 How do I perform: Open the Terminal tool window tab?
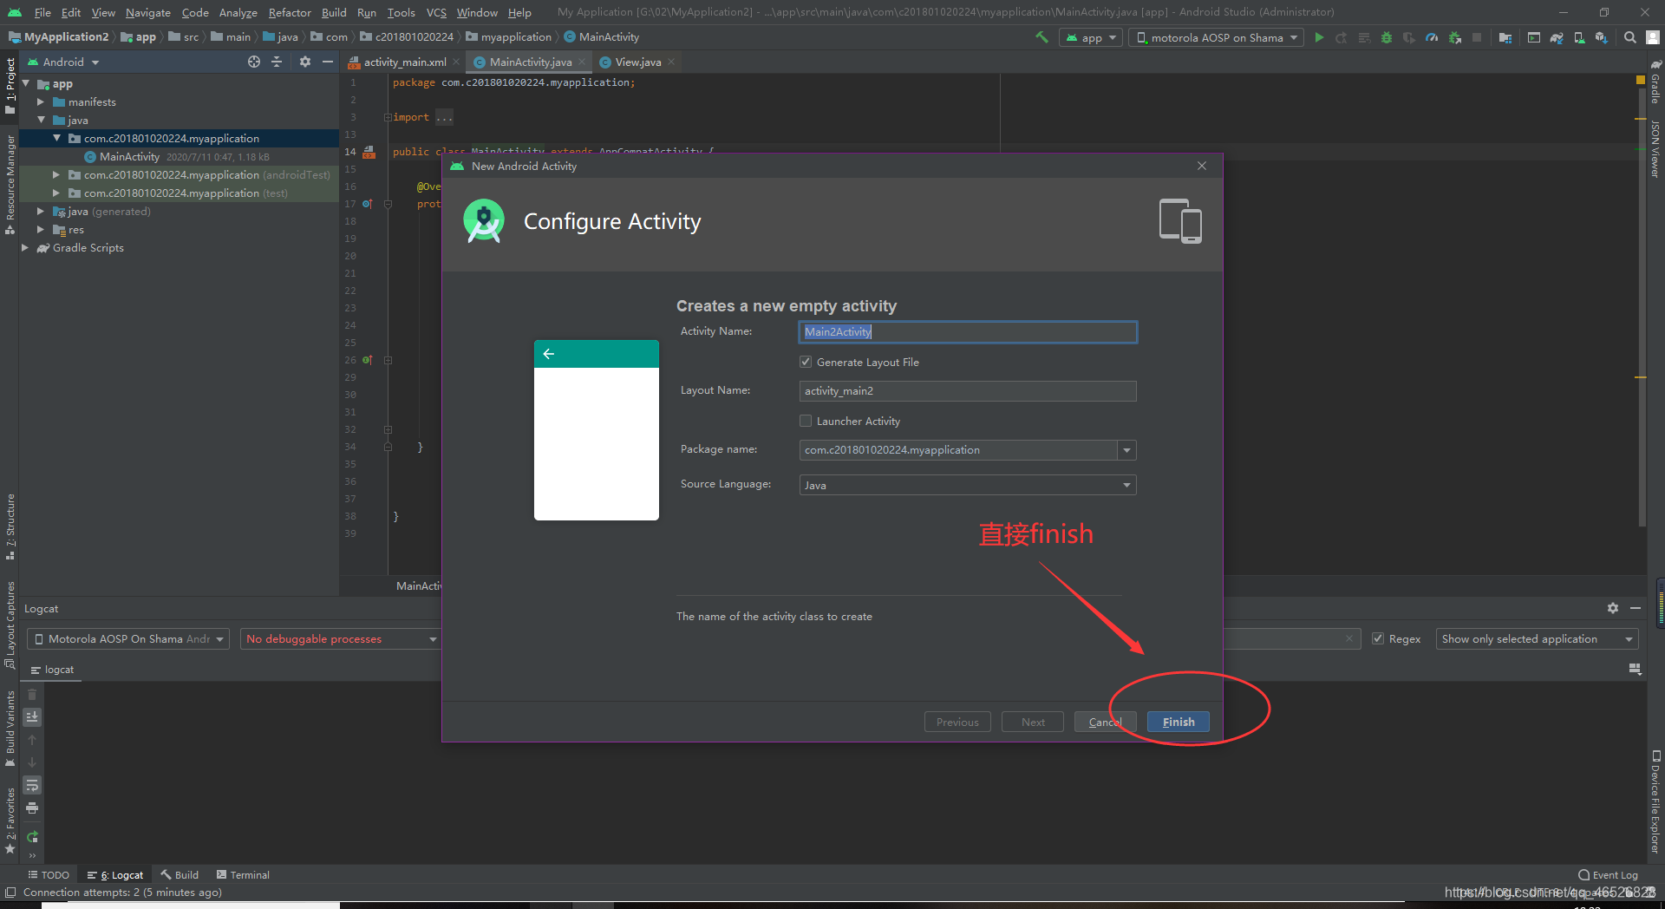[x=243, y=874]
